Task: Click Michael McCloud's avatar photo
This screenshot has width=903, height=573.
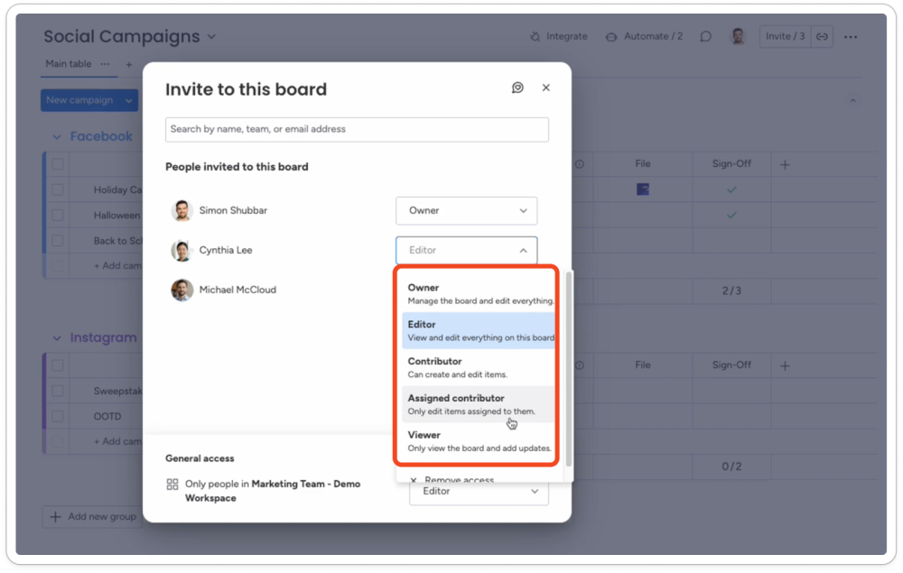Action: point(182,290)
